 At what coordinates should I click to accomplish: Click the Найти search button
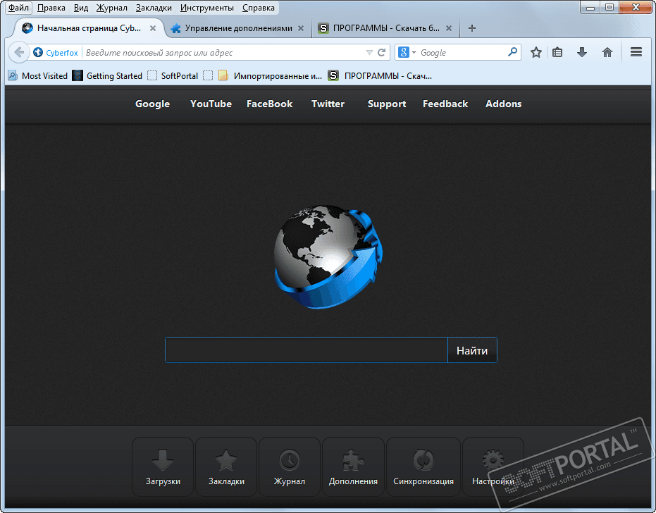[x=472, y=350]
